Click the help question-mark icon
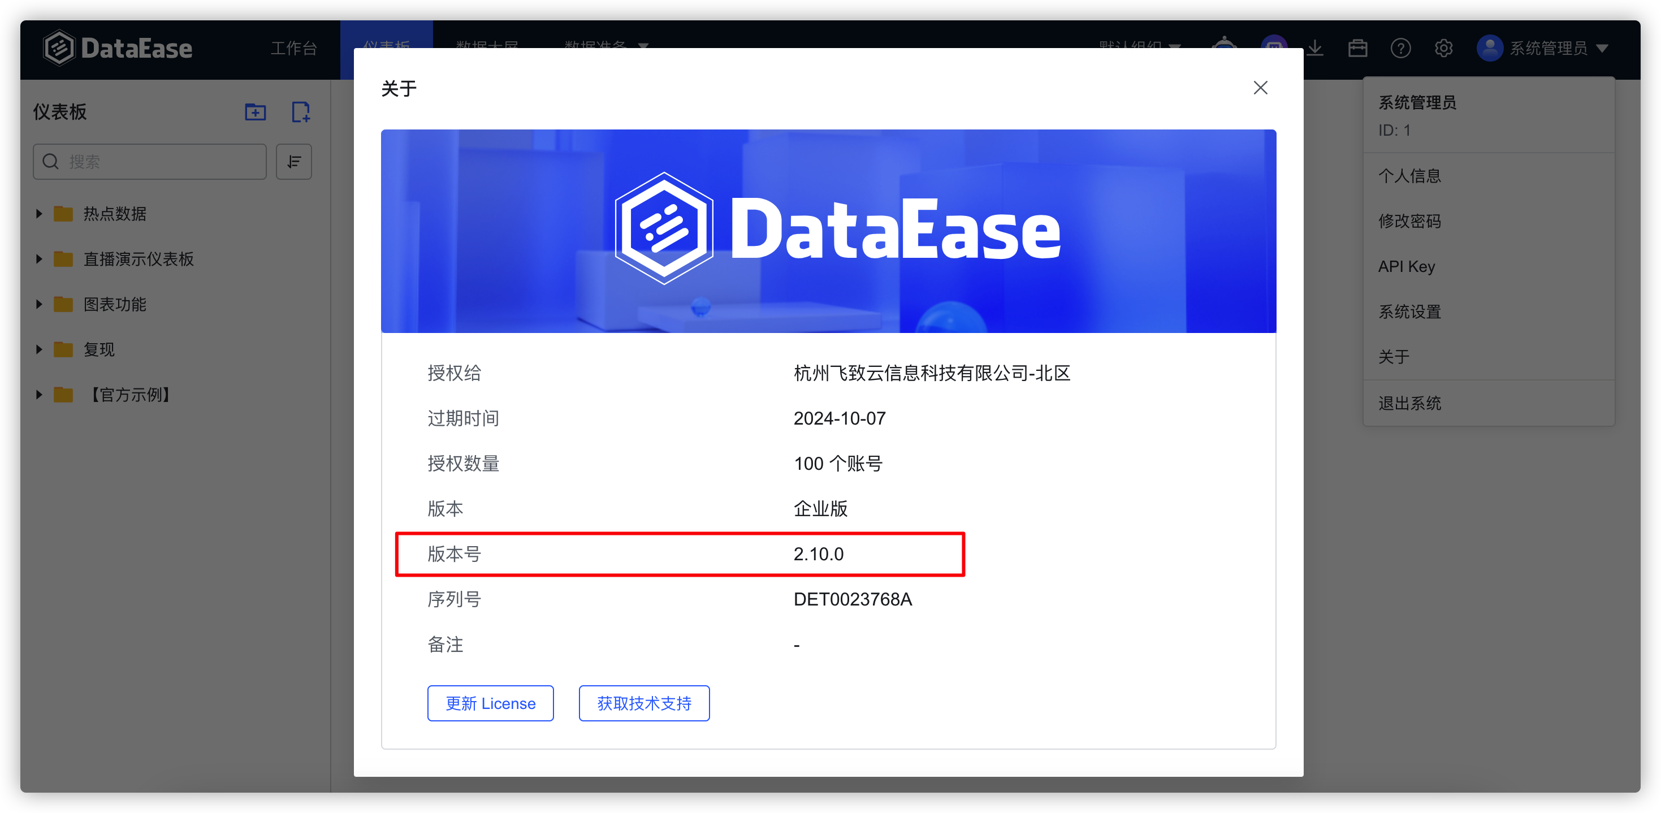 pos(1400,47)
